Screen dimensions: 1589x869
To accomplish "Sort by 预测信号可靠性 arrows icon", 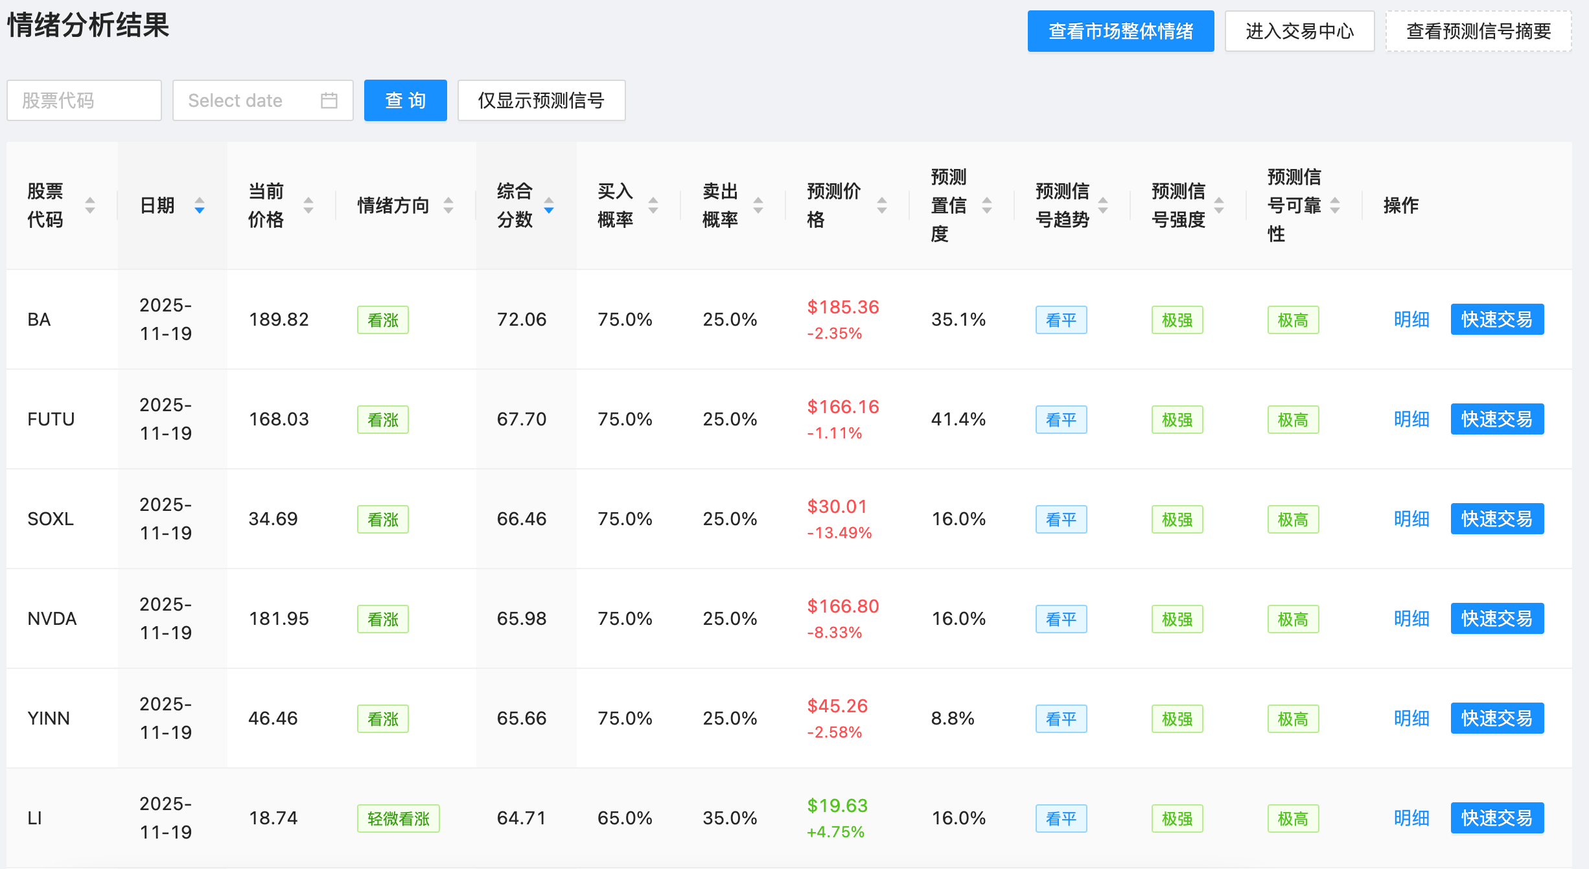I will 1335,205.
